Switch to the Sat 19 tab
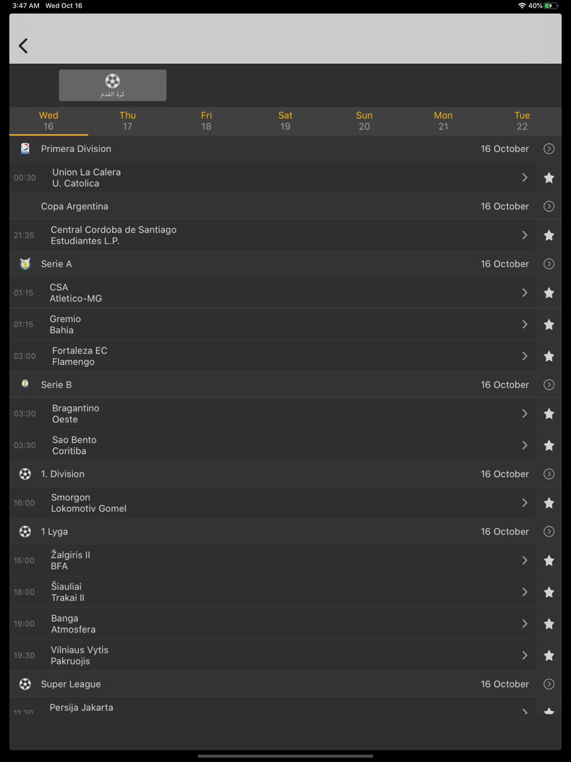The height and width of the screenshot is (762, 571). click(x=285, y=121)
